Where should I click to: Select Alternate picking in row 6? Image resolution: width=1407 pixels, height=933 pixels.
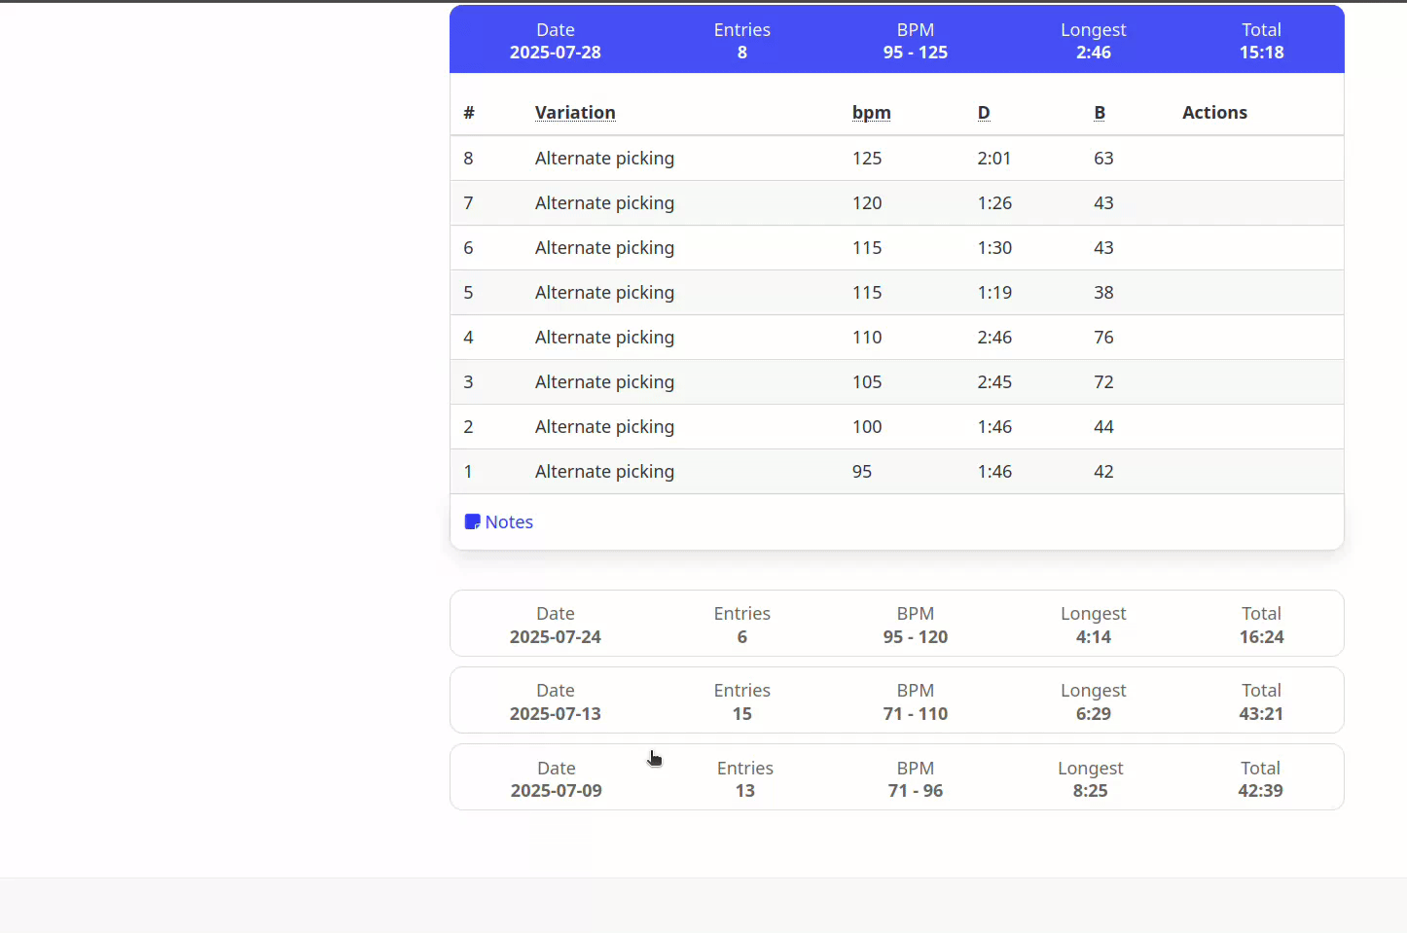604,247
